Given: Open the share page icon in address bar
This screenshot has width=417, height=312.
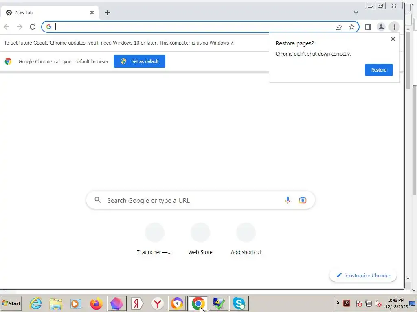Looking at the screenshot, I should click(338, 27).
